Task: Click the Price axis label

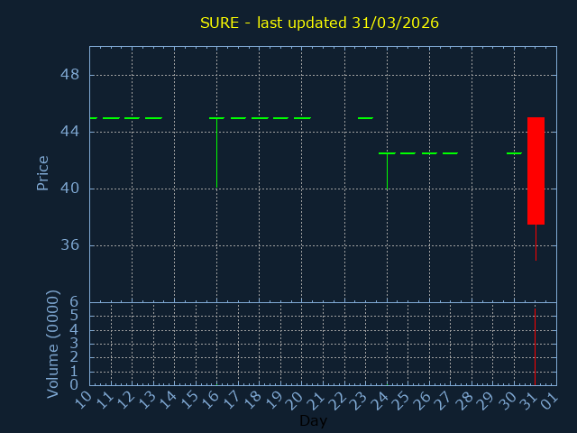Action: (x=42, y=172)
